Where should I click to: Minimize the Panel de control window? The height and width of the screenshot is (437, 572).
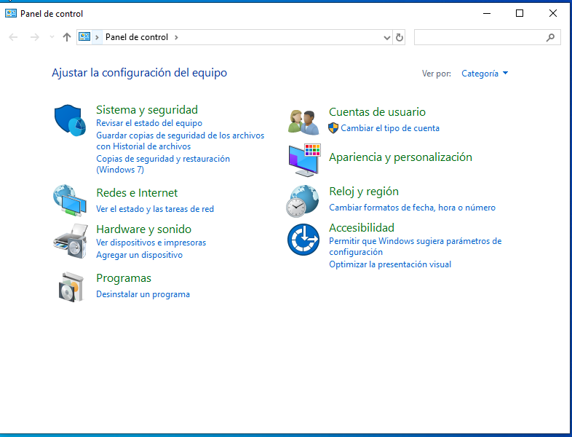click(487, 14)
